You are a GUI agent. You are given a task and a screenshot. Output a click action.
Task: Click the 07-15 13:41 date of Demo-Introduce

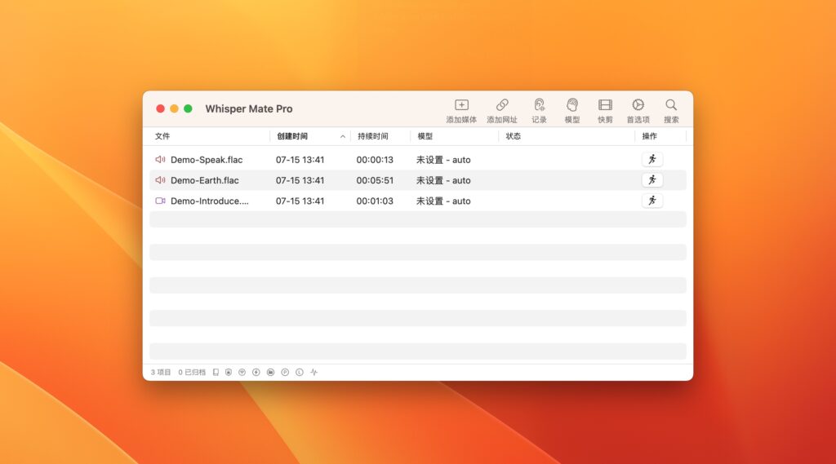point(300,201)
